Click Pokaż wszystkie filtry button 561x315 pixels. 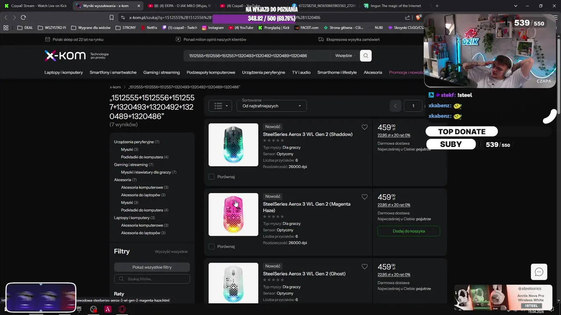point(152,267)
